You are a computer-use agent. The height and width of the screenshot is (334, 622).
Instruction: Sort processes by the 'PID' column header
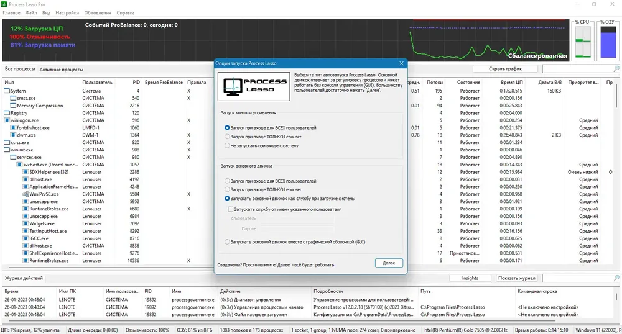pyautogui.click(x=136, y=82)
